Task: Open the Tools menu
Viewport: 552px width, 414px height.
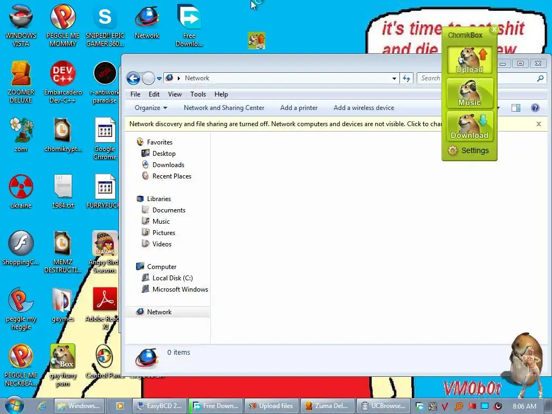Action: [x=198, y=94]
